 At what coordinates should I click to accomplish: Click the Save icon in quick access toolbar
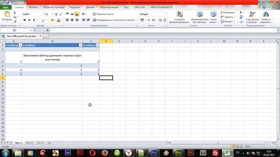(x=7, y=2)
